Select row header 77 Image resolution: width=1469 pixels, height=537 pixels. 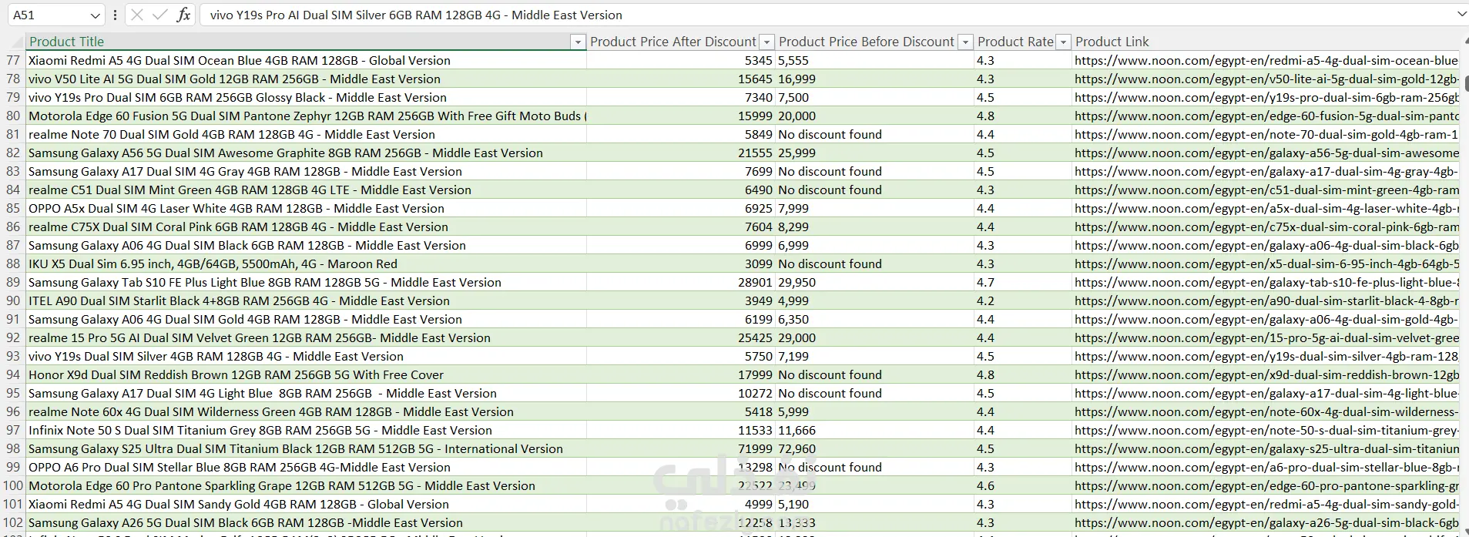pos(13,60)
